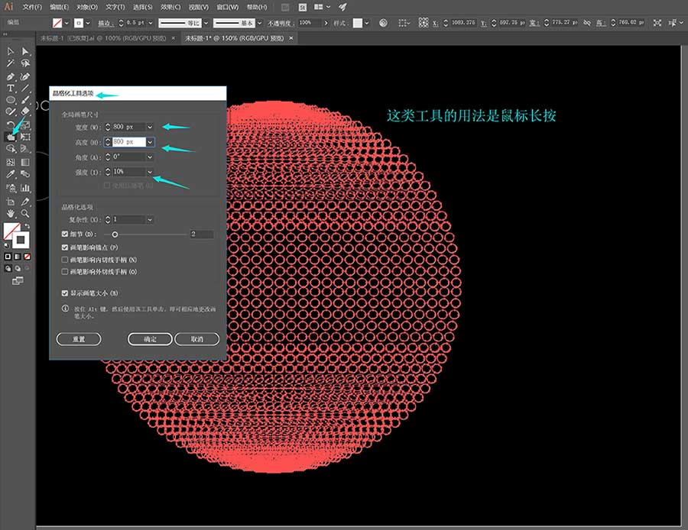Click the 细节 slider handle
Screen dimensions: 688x530
[115, 234]
